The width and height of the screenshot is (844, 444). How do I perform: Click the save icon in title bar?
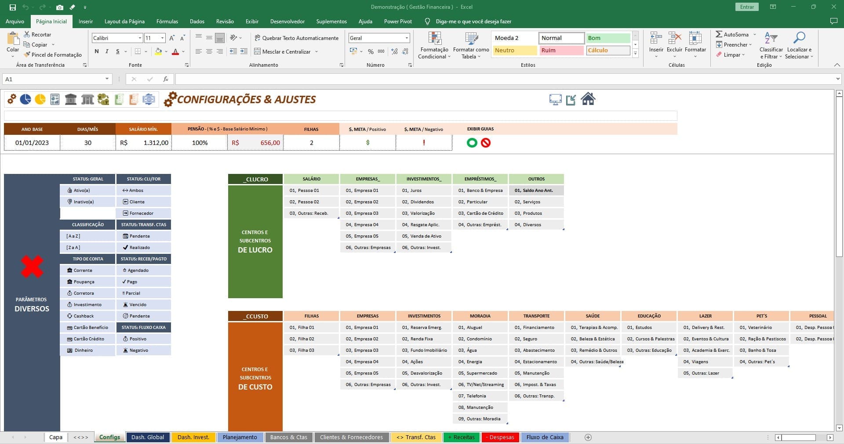click(x=13, y=7)
